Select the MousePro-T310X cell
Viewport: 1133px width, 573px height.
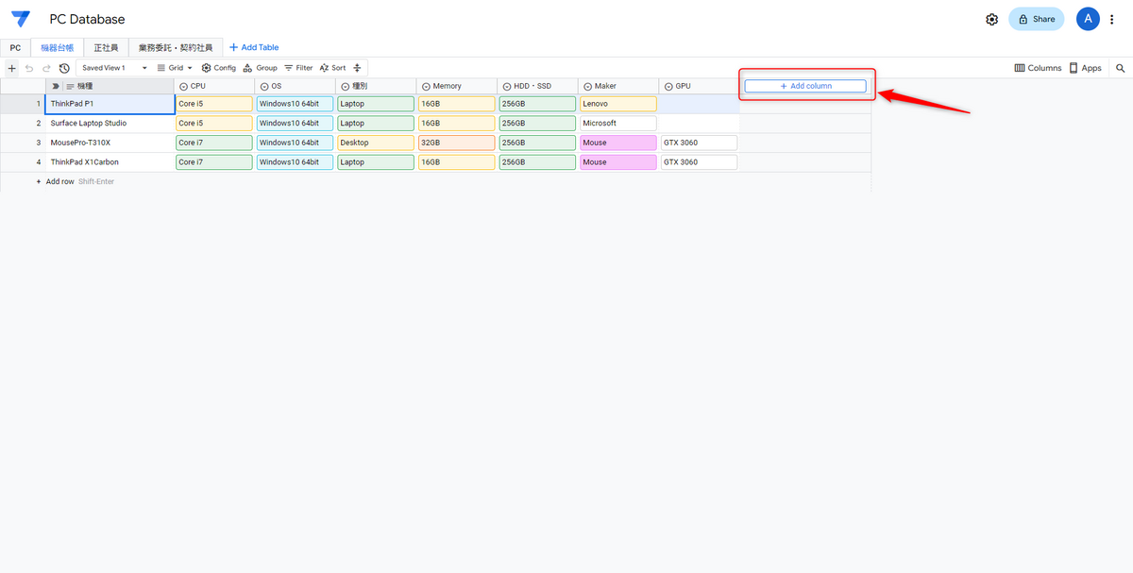coord(110,143)
